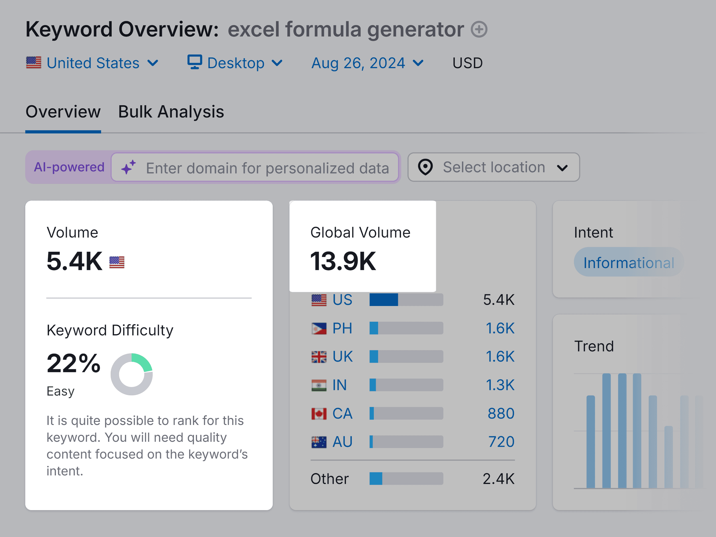Image resolution: width=716 pixels, height=537 pixels.
Task: Click the Keyword Difficulty donut chart
Action: pos(131,374)
